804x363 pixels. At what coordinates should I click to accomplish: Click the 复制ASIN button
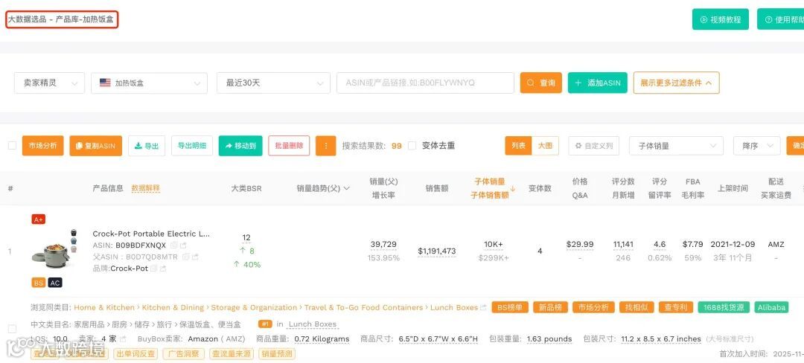pyautogui.click(x=96, y=145)
